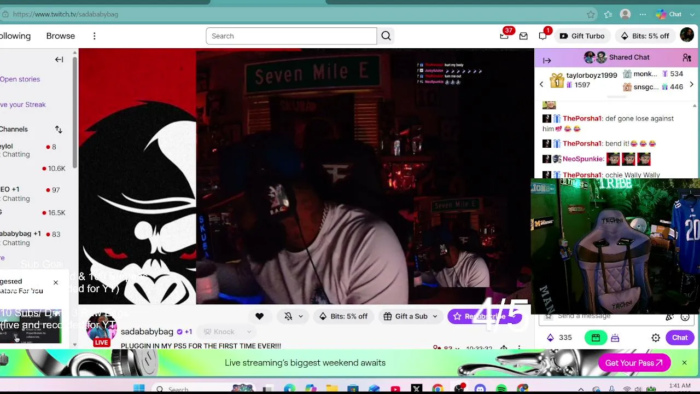This screenshot has width=700, height=394.
Task: Open Discord from the taskbar
Action: (480, 389)
